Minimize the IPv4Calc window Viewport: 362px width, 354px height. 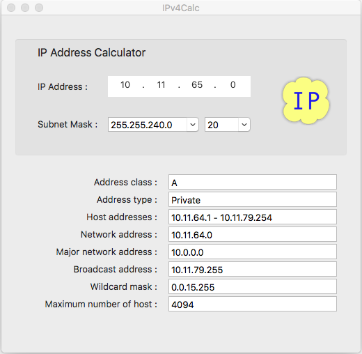coord(25,8)
